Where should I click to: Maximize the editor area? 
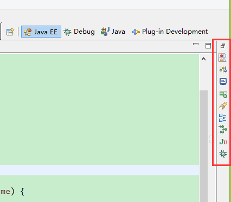(208, 46)
